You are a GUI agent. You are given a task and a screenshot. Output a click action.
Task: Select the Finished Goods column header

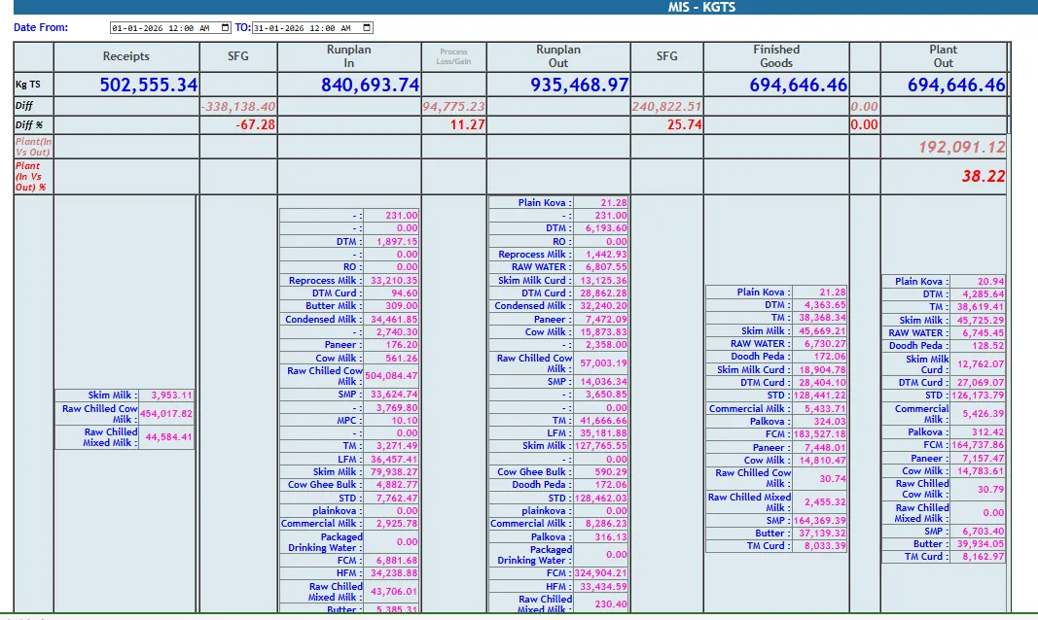click(776, 56)
